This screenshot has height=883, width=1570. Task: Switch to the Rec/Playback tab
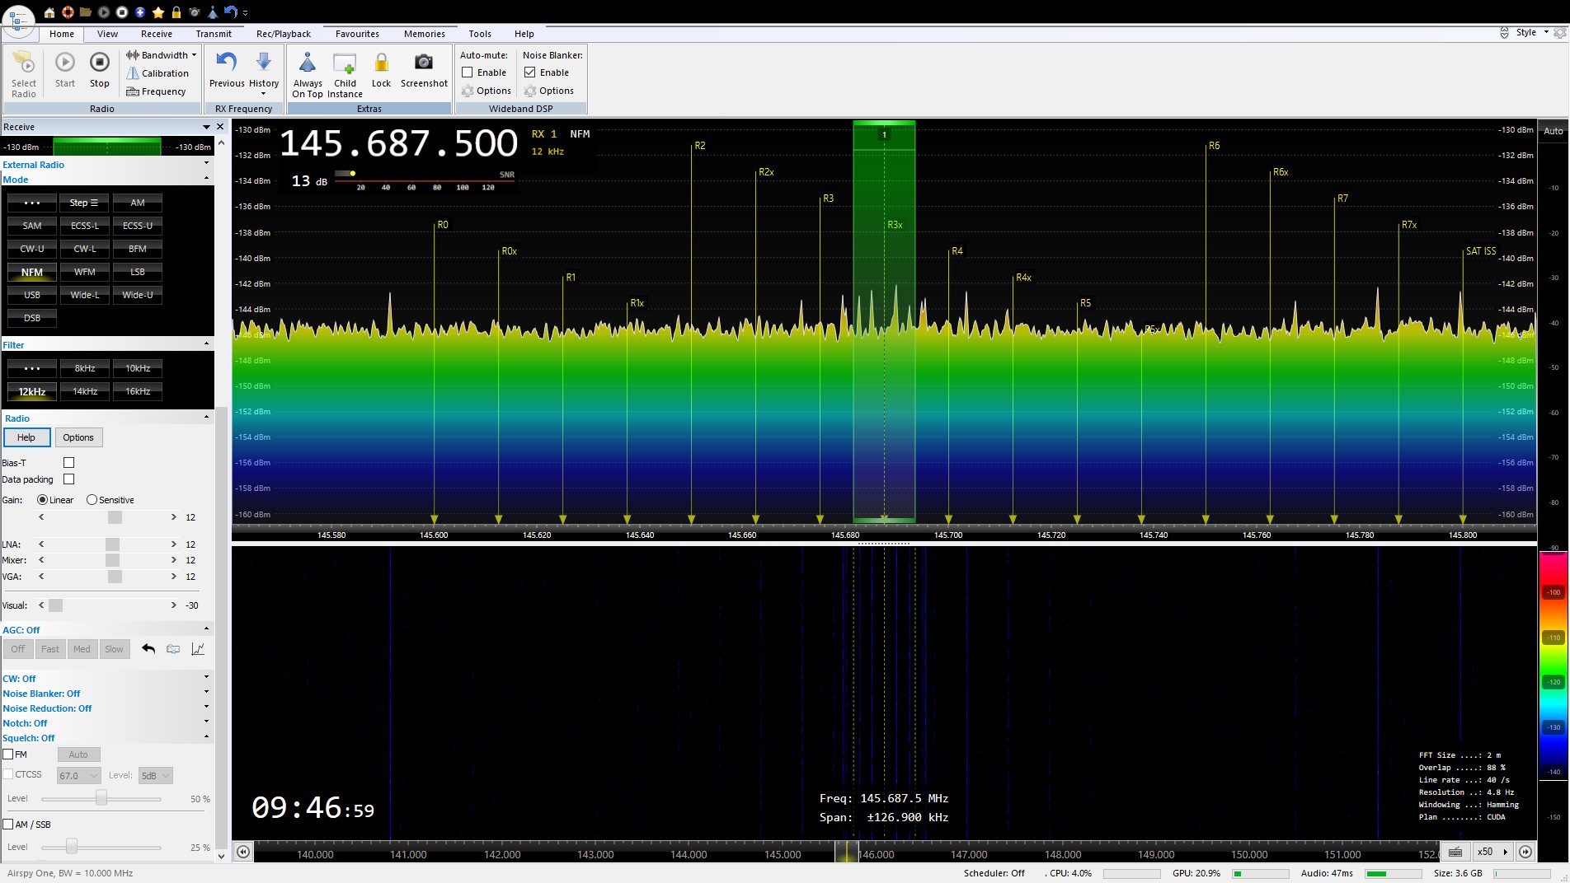283,34
